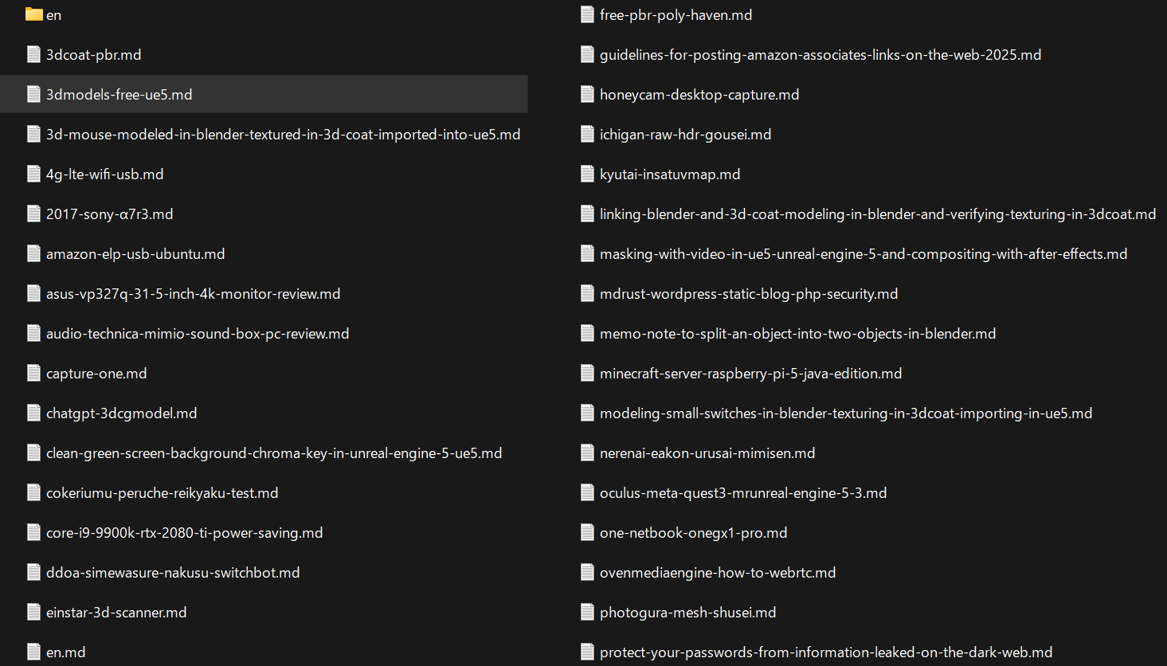Image resolution: width=1167 pixels, height=666 pixels.
Task: Select the capture-one.md document icon
Action: pos(33,373)
